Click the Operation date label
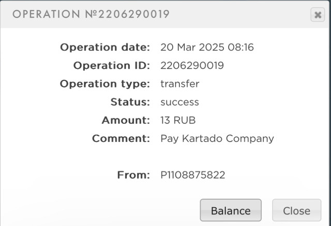 pyautogui.click(x=105, y=47)
